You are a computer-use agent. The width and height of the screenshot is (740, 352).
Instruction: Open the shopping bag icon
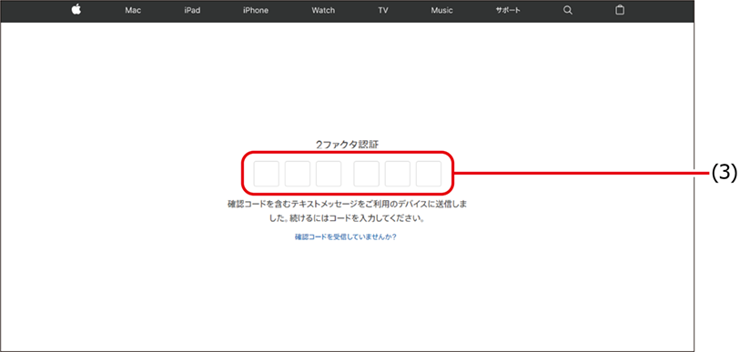click(620, 10)
